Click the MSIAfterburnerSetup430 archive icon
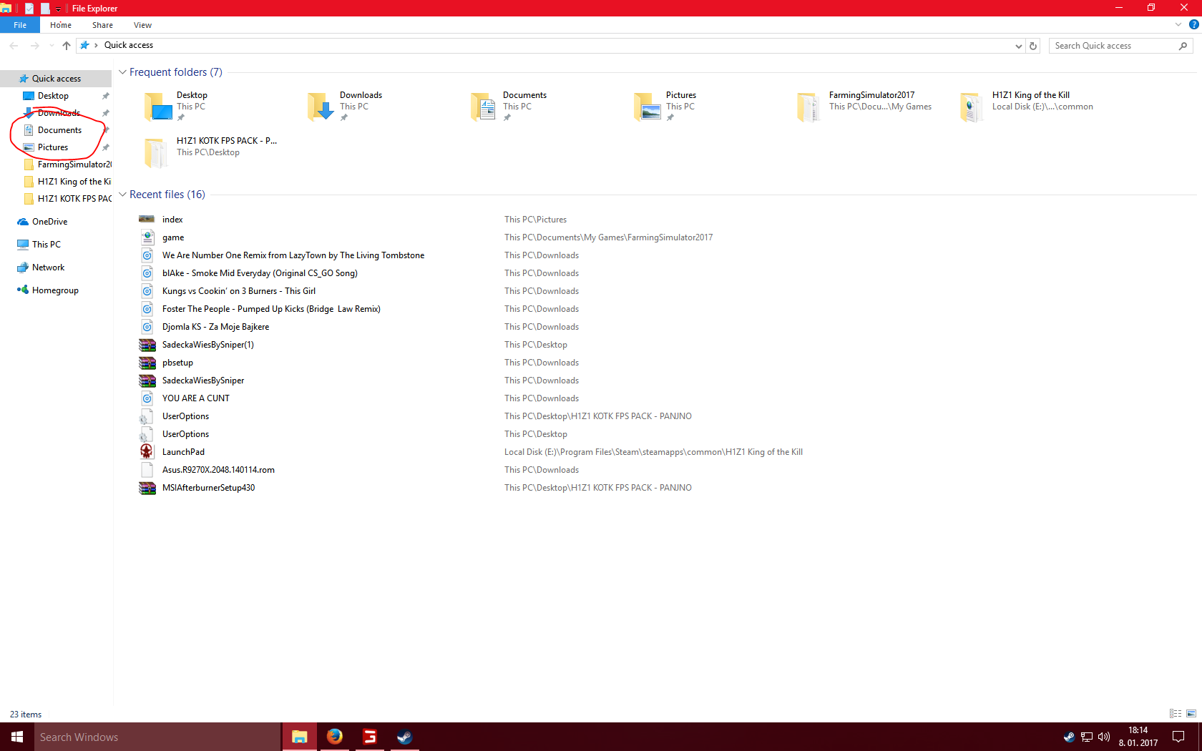The image size is (1202, 751). click(x=147, y=488)
